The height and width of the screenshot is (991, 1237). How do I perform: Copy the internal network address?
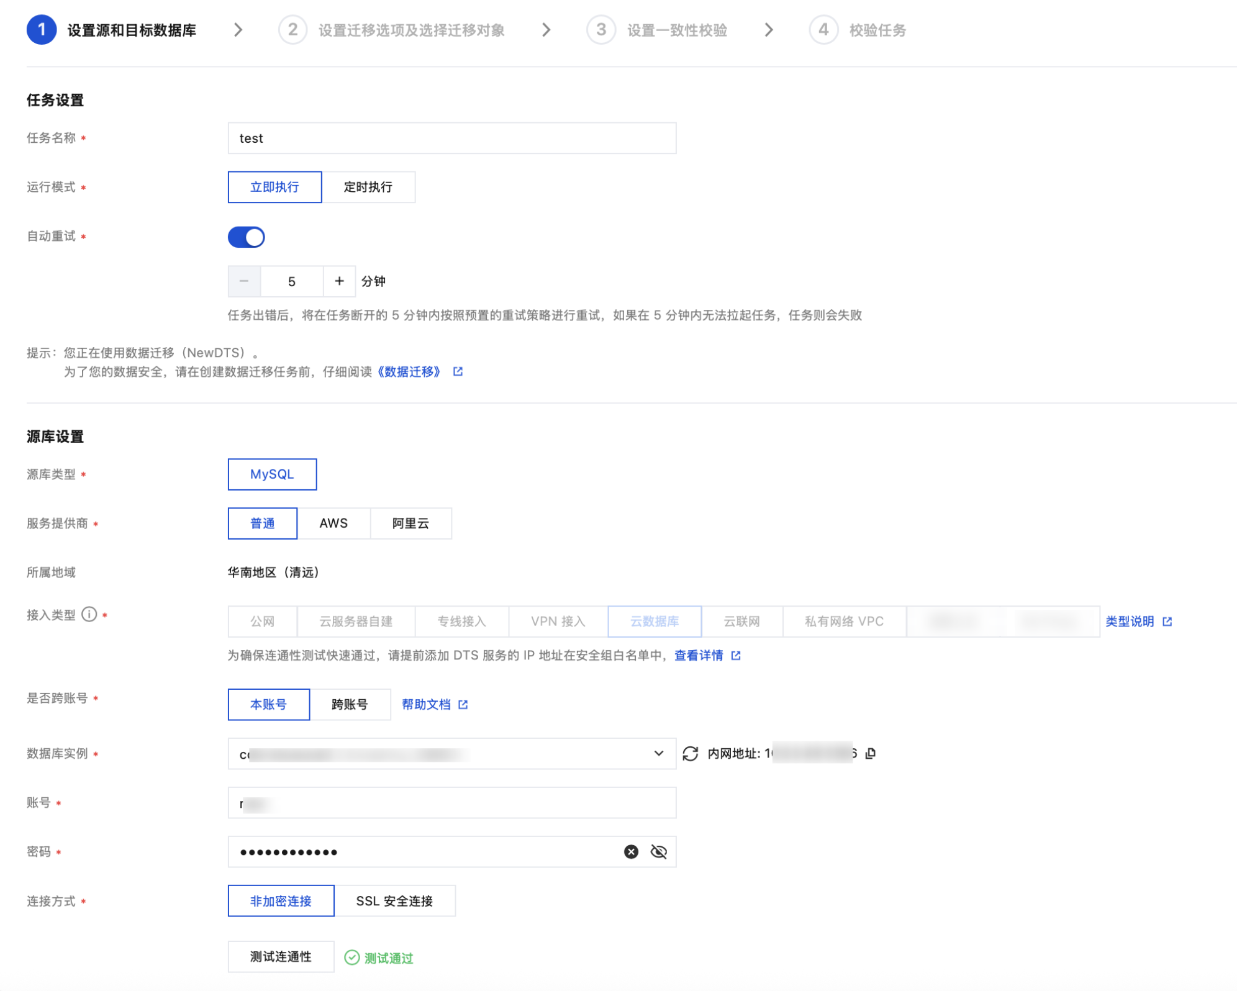tap(871, 753)
